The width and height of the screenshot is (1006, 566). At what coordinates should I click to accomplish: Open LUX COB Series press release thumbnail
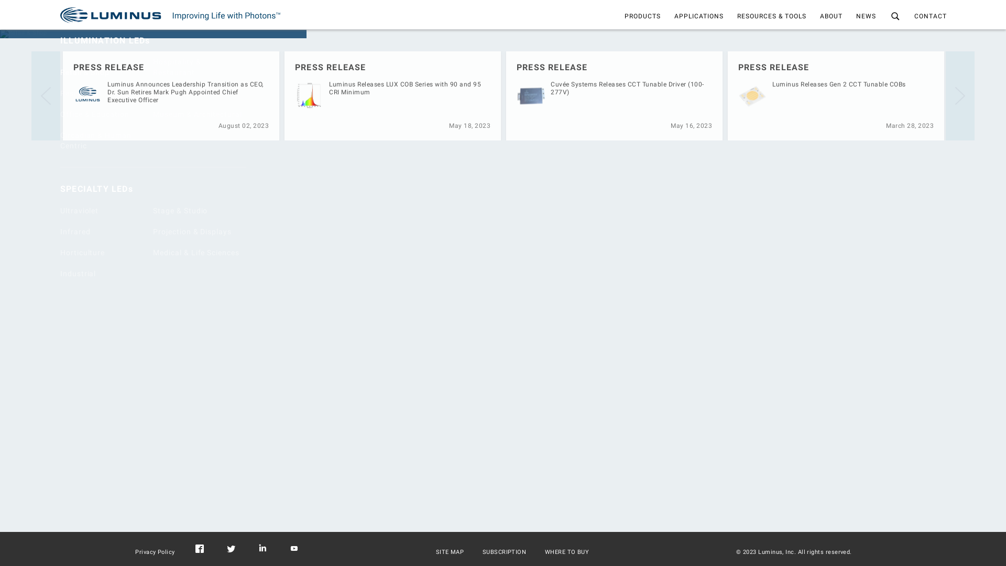pyautogui.click(x=309, y=95)
